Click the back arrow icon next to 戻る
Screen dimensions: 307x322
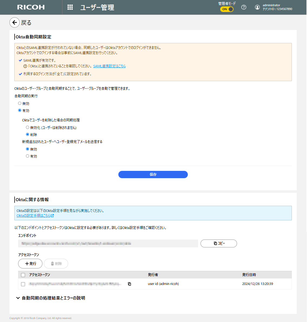pyautogui.click(x=15, y=23)
